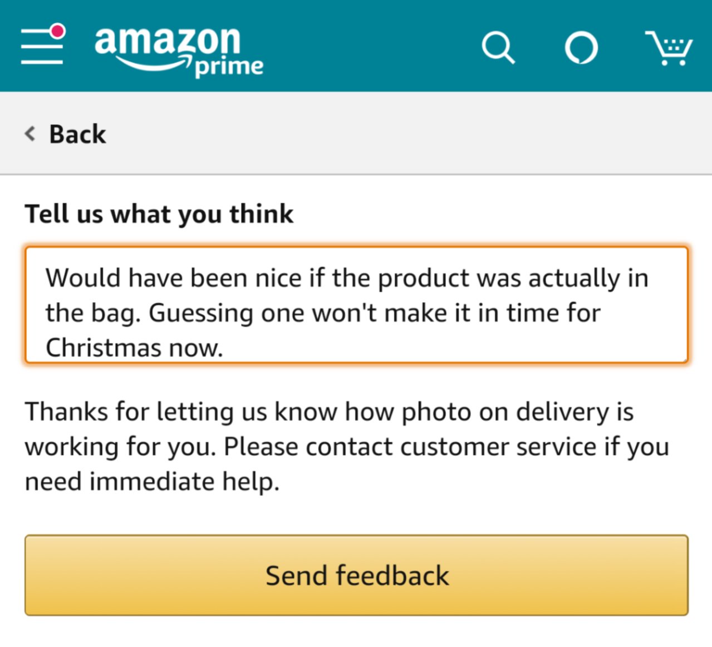Click the back chevron arrow
This screenshot has width=712, height=647.
30,134
